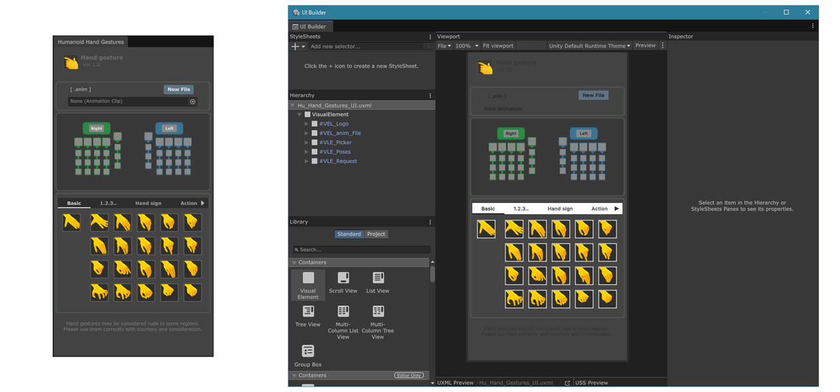Viewport: 840px width, 392px height.
Task: Open the UI Builder window options menu
Action: [x=813, y=26]
